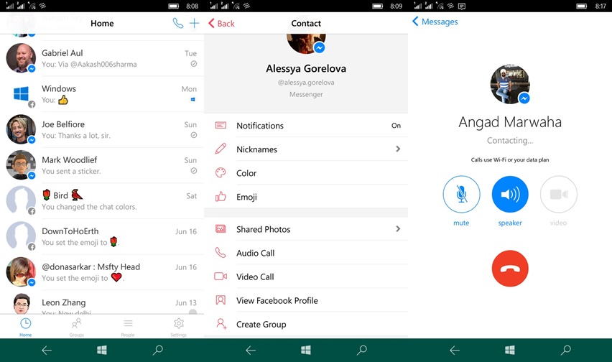Open the Emoji thumbs-up option

[221, 197]
